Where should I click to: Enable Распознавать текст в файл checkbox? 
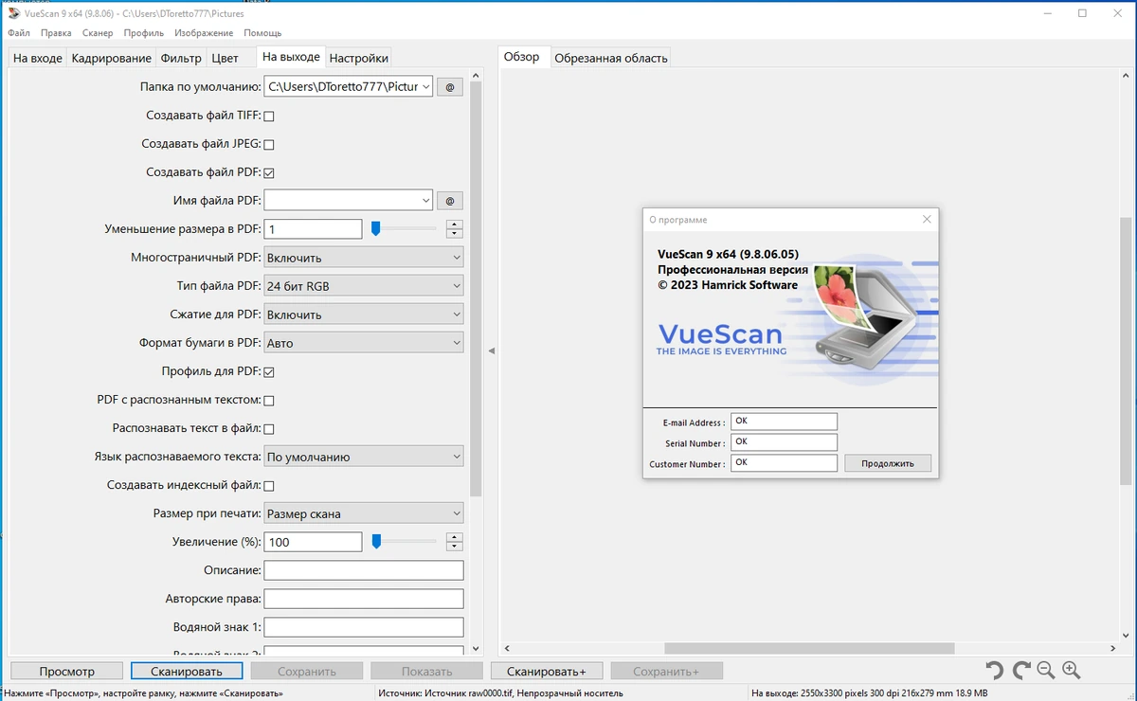coord(269,429)
